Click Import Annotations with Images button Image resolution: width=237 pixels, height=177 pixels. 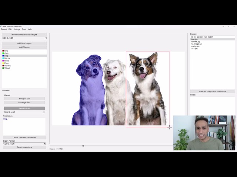pyautogui.click(x=24, y=34)
